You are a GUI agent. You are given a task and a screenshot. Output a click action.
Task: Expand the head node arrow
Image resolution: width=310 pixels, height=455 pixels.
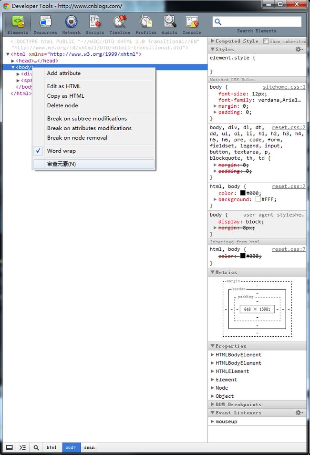(x=13, y=61)
